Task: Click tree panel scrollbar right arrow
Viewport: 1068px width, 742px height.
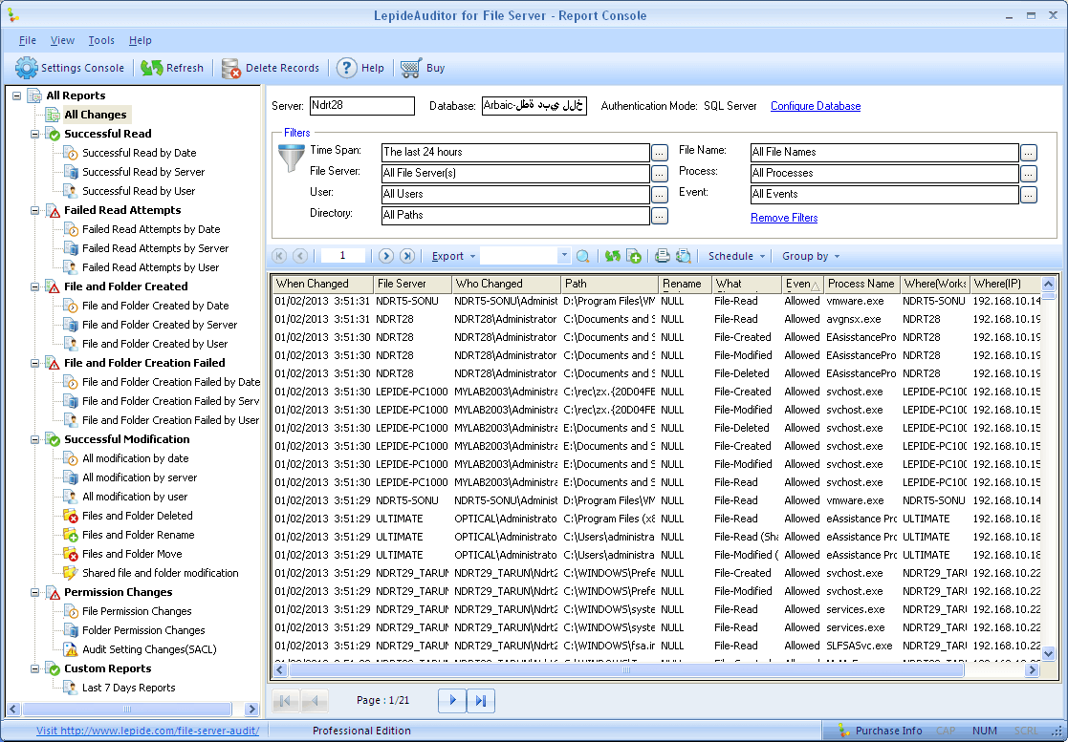Action: point(252,710)
